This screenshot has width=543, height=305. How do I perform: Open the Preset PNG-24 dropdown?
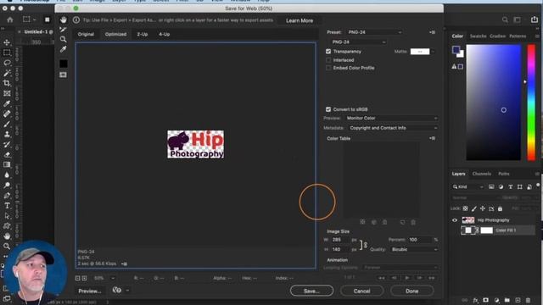(375, 32)
